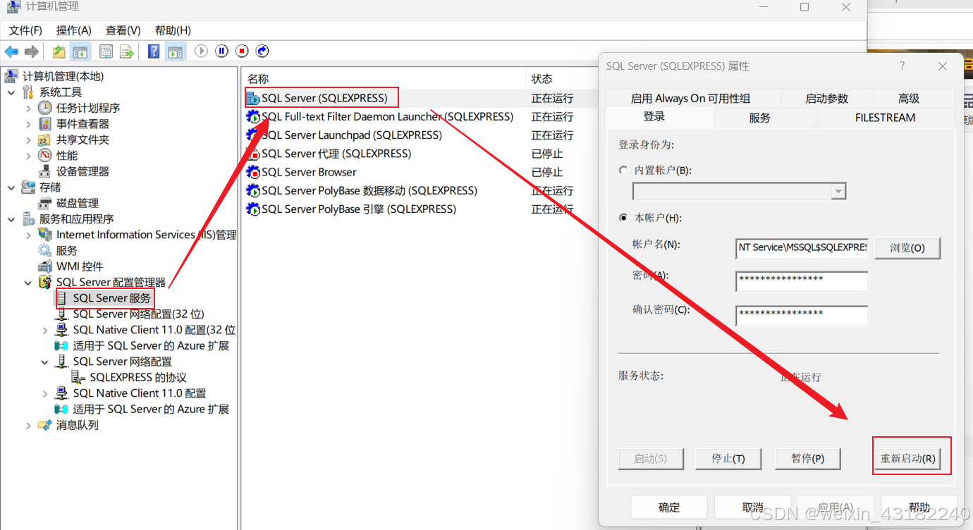Image resolution: width=973 pixels, height=530 pixels.
Task: Select 设备管理器 in the tree
Action: [82, 171]
